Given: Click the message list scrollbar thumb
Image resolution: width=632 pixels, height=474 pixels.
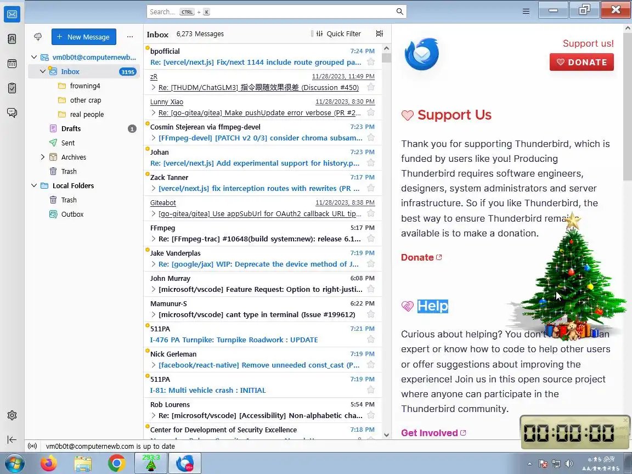Looking at the screenshot, I should point(386,58).
